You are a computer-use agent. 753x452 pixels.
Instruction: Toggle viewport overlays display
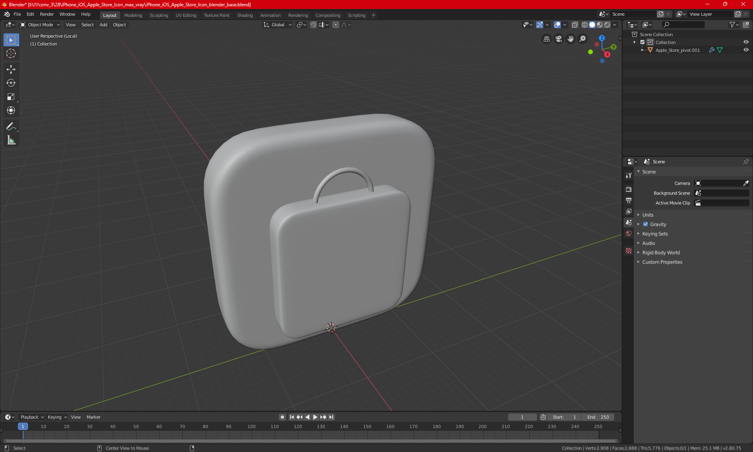coord(557,25)
